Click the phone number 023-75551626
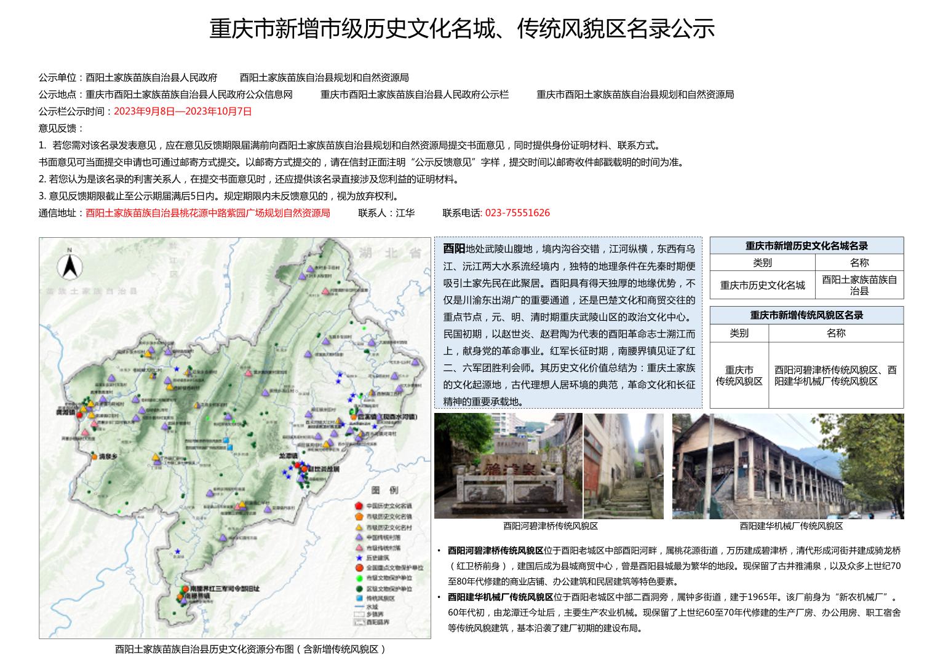This screenshot has width=935, height=660. coord(517,213)
